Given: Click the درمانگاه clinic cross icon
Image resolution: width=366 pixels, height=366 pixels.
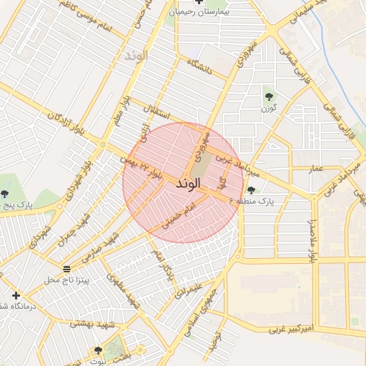Looking at the screenshot, I should click(x=16, y=295).
